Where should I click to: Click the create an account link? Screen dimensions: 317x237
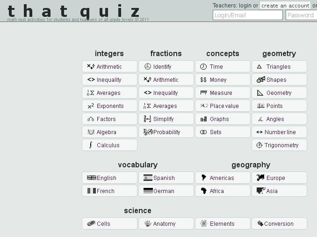(285, 6)
